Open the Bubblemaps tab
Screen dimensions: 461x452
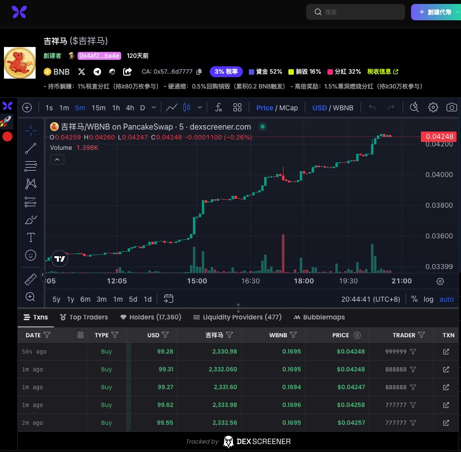[x=319, y=317]
